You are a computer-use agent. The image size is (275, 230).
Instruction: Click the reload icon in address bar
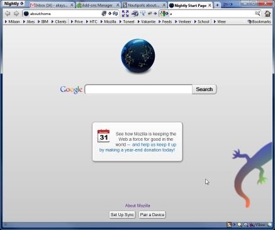click(x=115, y=14)
